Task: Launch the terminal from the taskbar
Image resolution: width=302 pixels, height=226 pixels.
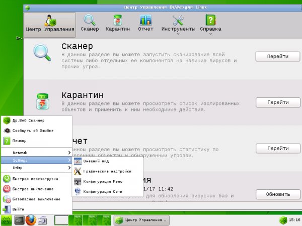Action: 20,220
